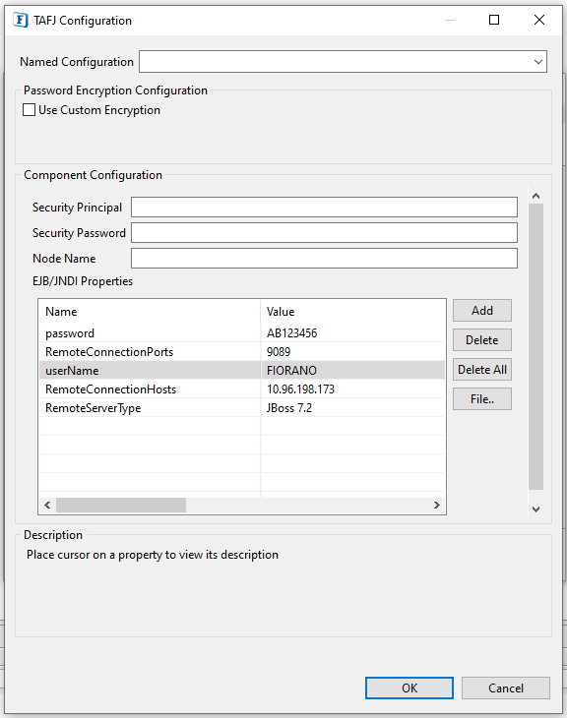Click the table's right scroll arrow
The image size is (567, 718).
437,505
